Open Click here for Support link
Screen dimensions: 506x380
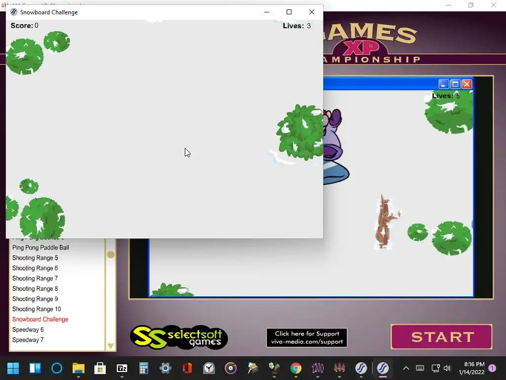click(307, 337)
